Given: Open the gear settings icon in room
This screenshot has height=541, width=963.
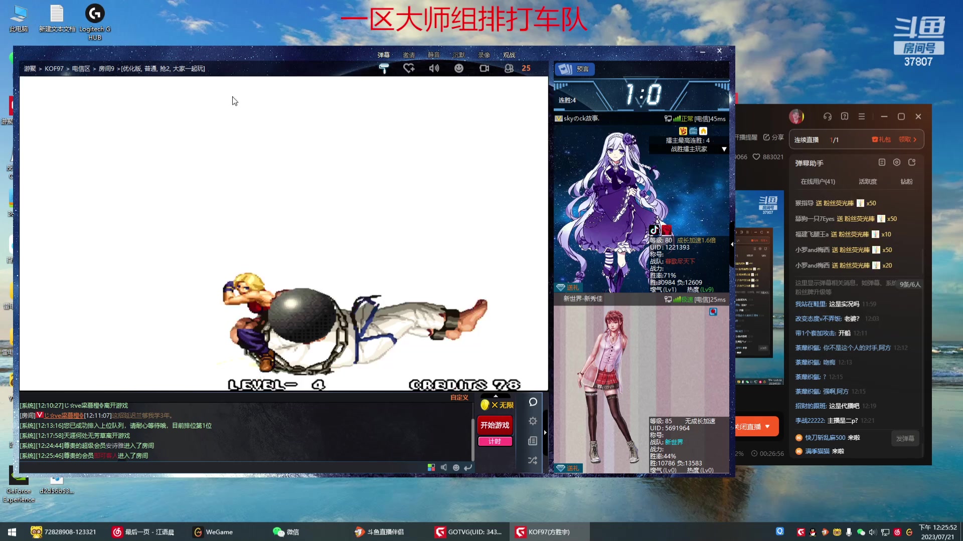Looking at the screenshot, I should [533, 421].
